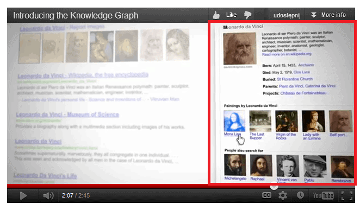
Task: Select the Rembrandt portrait thumbnail
Action: coord(342,167)
